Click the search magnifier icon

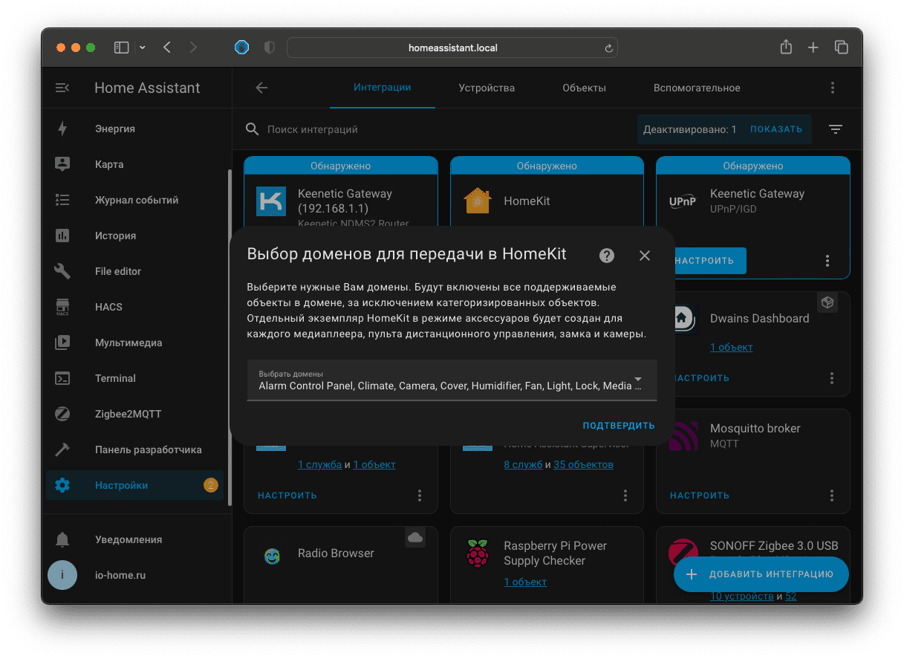click(x=253, y=129)
